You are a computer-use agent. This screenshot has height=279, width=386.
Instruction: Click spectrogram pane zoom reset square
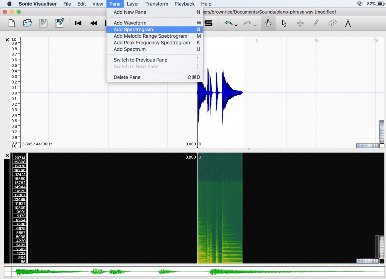pos(382,261)
